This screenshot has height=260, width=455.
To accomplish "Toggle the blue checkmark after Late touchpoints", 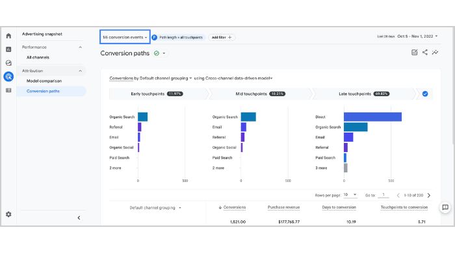I will 425,94.
